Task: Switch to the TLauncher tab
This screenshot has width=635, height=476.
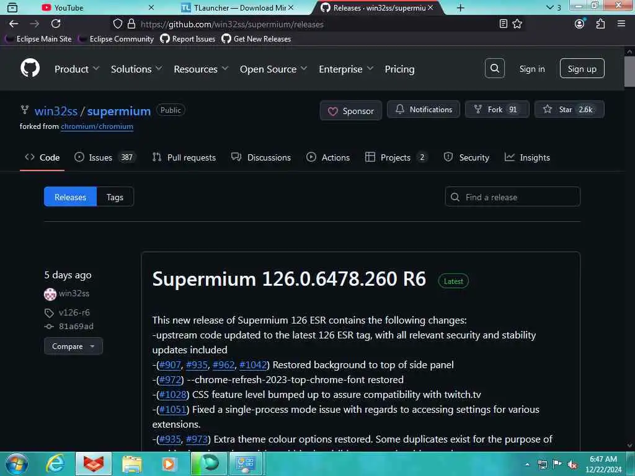Action: pyautogui.click(x=237, y=7)
